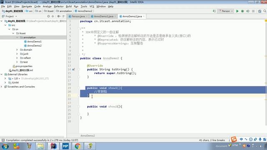The height and width of the screenshot is (150, 267).
Task: Hide the Project tool window
Action: point(64,16)
